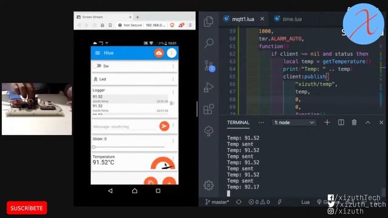
Task: Click the SUSCRÍBETE red button
Action: (x=27, y=208)
